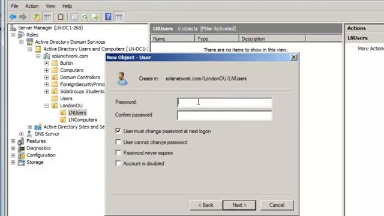Toggle the Show/Hide Console Tree icon
This screenshot has height=216, width=384.
[x=47, y=17]
